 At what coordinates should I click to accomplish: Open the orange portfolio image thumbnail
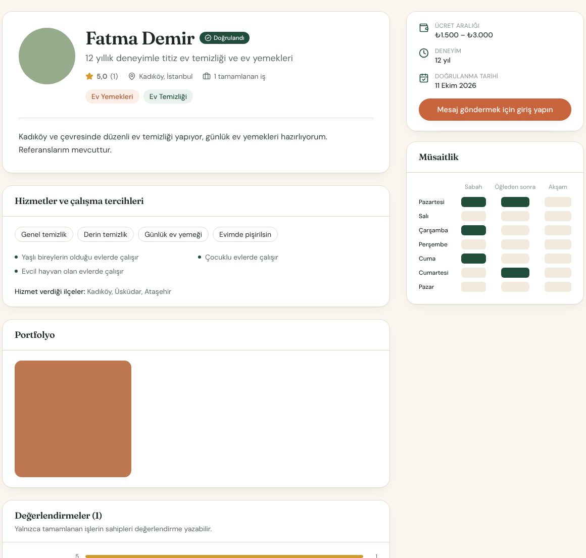[73, 419]
